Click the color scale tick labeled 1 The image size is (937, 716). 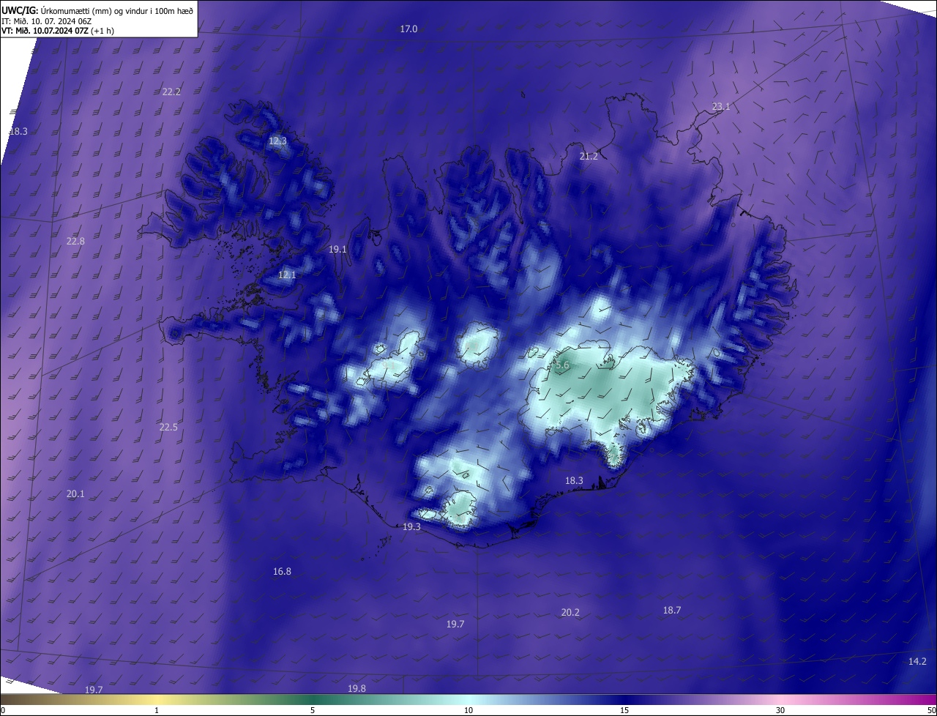pyautogui.click(x=157, y=710)
